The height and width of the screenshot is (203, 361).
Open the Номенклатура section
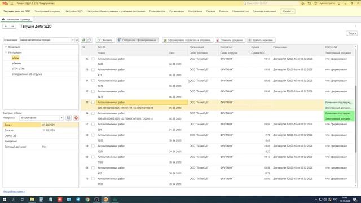tap(240, 11)
